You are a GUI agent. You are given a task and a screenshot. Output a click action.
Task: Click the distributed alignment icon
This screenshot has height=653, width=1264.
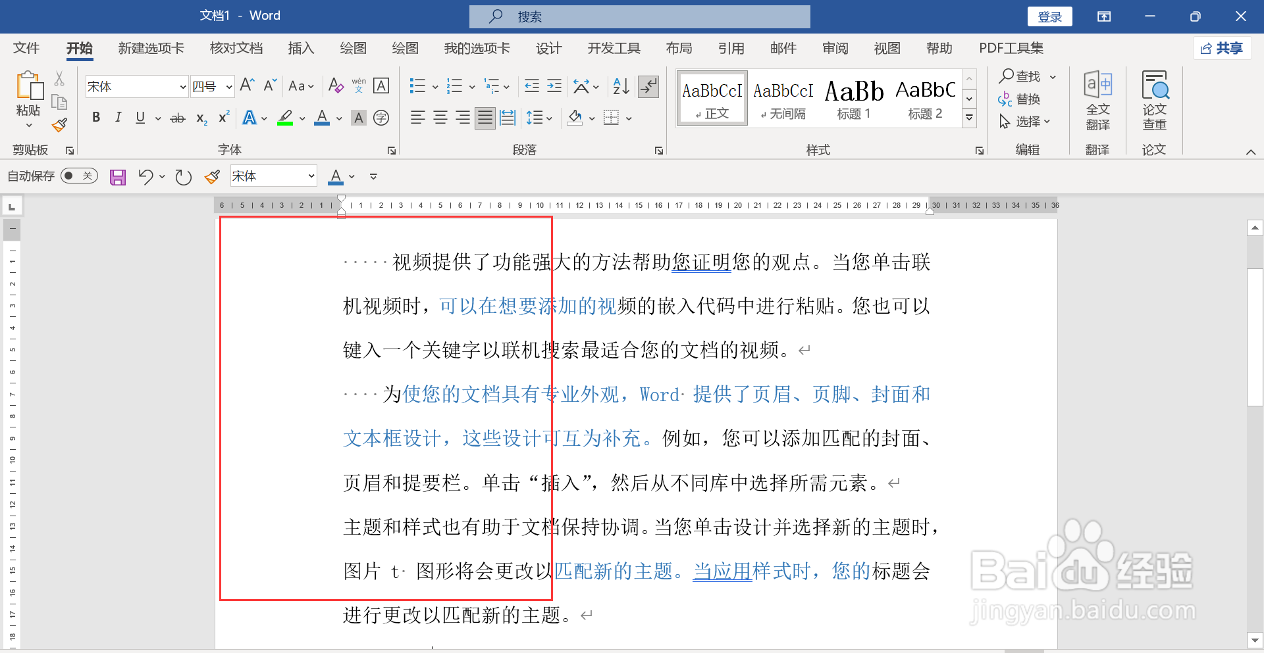[x=508, y=118]
